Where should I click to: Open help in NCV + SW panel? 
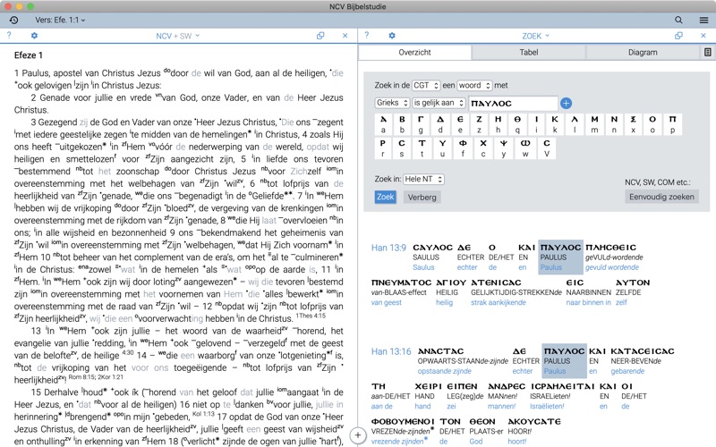pos(9,36)
